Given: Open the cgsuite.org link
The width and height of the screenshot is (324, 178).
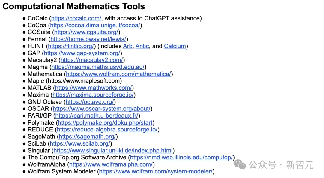Looking at the screenshot, I should (x=86, y=32).
